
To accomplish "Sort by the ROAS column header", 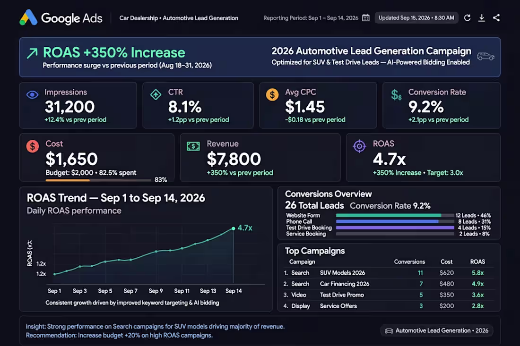I will pos(477,262).
